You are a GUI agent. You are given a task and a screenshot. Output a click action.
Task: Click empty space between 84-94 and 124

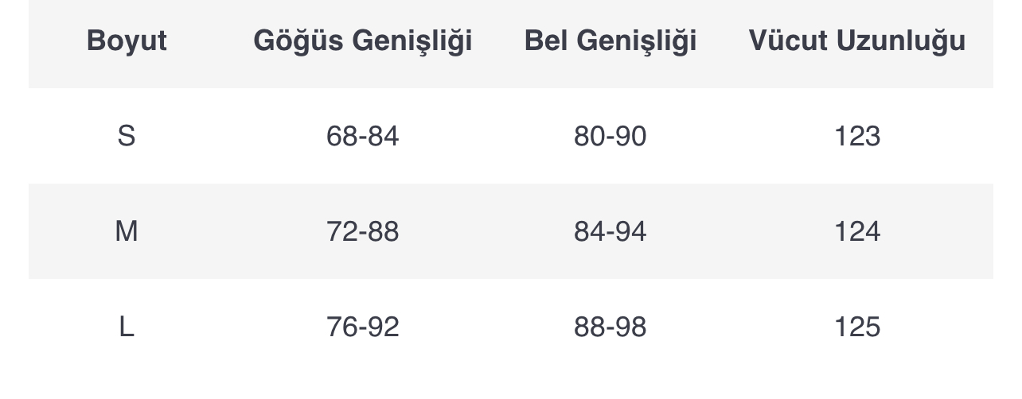click(740, 231)
